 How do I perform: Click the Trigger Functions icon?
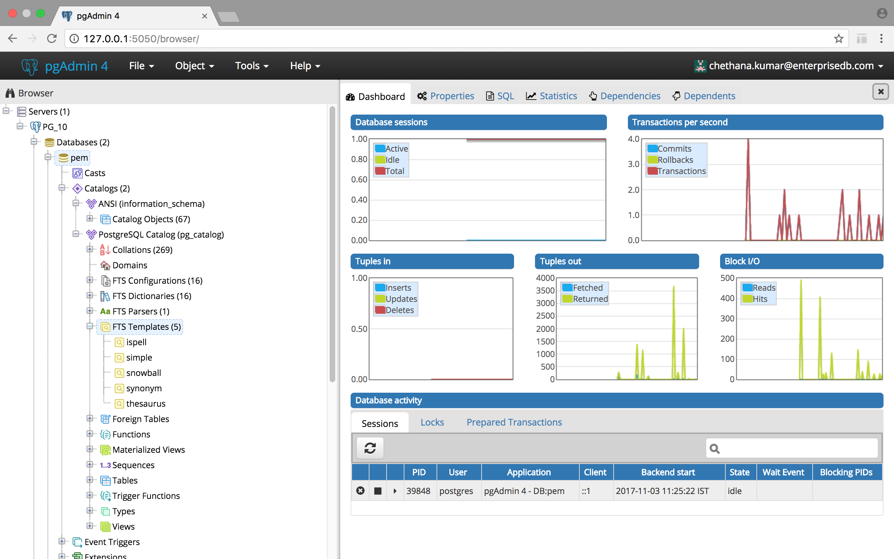(x=105, y=496)
